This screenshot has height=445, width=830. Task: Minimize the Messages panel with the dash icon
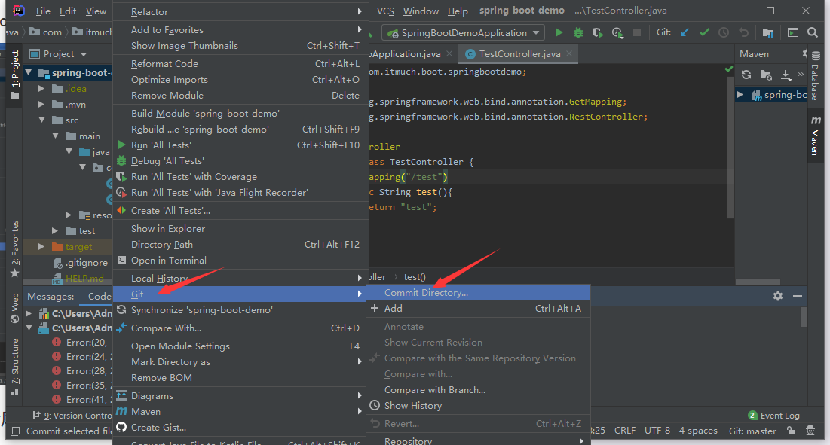(x=797, y=296)
